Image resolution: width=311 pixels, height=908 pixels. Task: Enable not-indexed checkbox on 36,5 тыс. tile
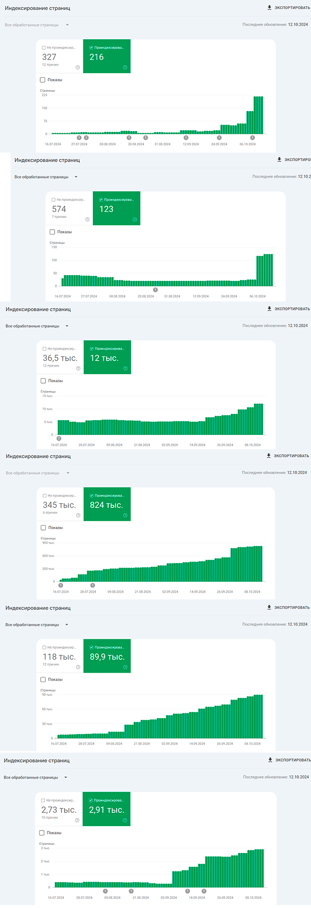pyautogui.click(x=44, y=349)
